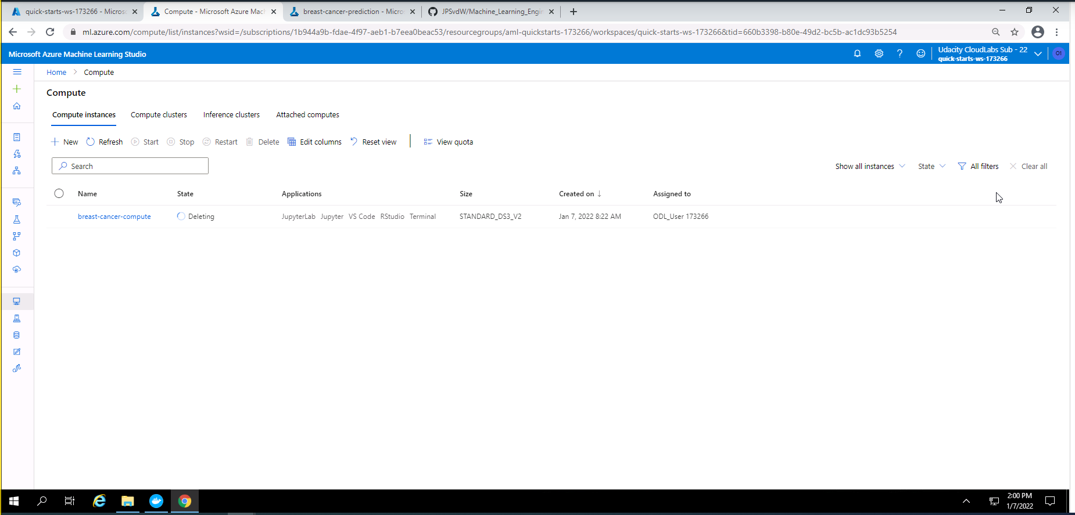The width and height of the screenshot is (1075, 515).
Task: Create New compute instance
Action: pos(64,142)
